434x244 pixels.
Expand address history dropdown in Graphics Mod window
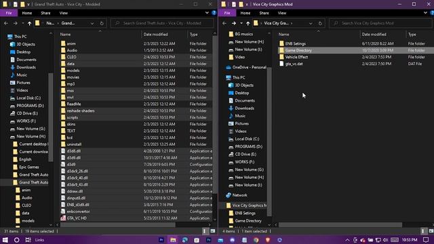(x=311, y=23)
